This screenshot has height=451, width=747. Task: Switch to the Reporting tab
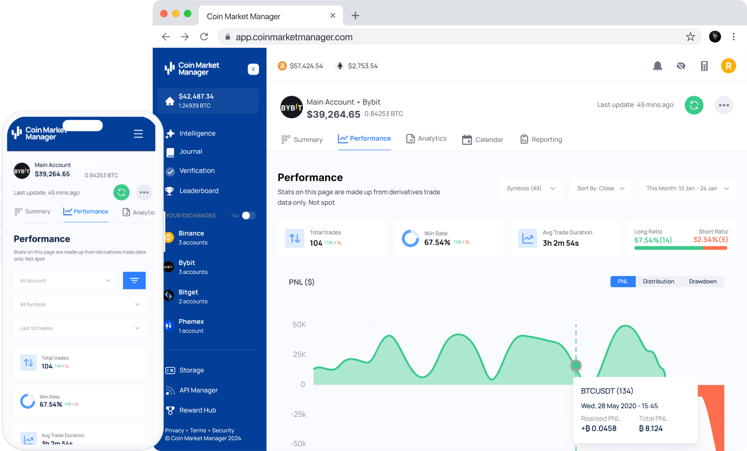[541, 140]
